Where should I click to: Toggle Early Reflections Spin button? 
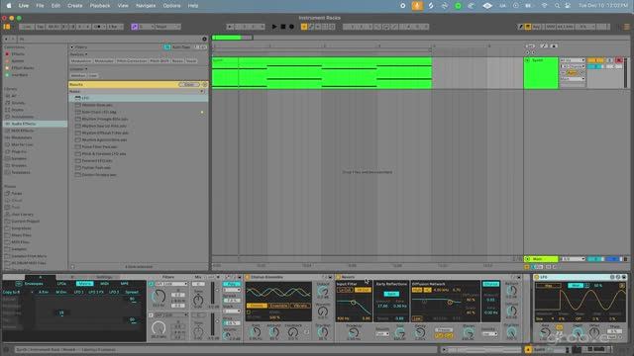pyautogui.click(x=391, y=294)
